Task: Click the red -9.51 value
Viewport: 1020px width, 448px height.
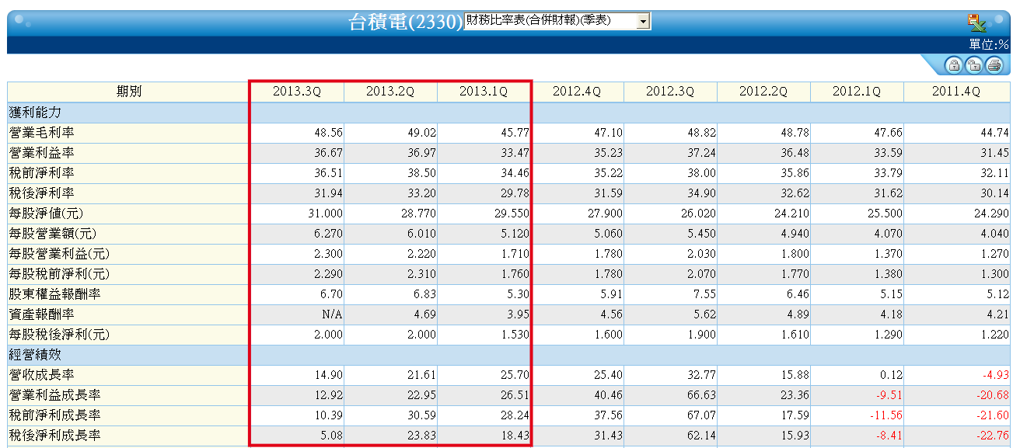Action: tap(889, 395)
